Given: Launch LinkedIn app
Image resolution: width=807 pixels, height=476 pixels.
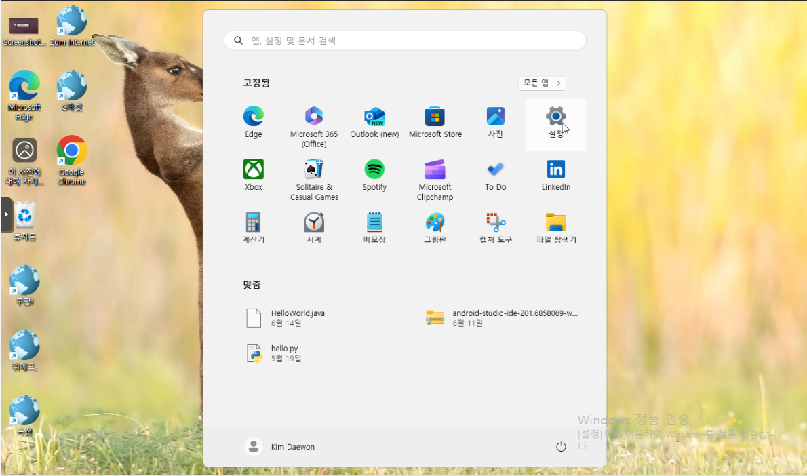Looking at the screenshot, I should [556, 176].
